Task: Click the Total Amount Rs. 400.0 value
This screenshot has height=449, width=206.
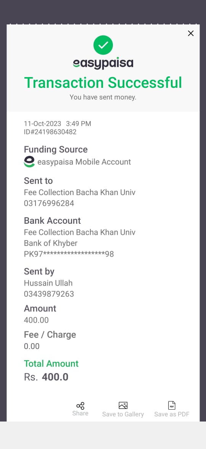Action: [46, 377]
